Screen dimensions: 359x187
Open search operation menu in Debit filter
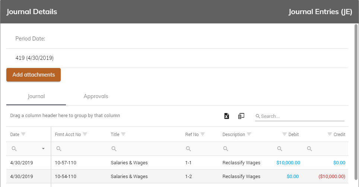pyautogui.click(x=280, y=149)
